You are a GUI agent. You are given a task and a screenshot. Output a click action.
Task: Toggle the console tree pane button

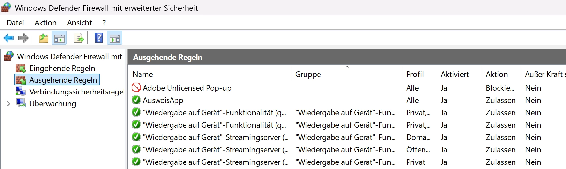coord(59,38)
